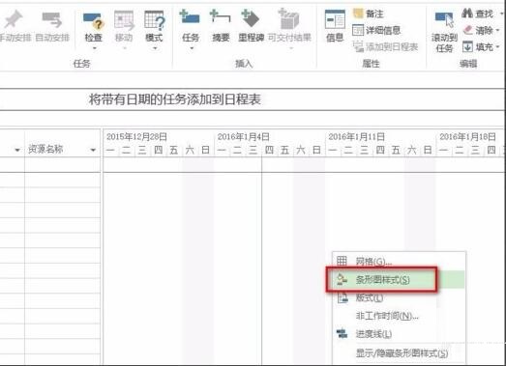Click the 2016年1月4日 timescale header
This screenshot has height=366, width=506.
click(x=243, y=137)
